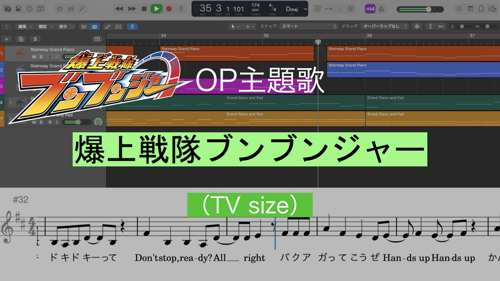Expand track 7 disclosure chevron

[x=10, y=119]
